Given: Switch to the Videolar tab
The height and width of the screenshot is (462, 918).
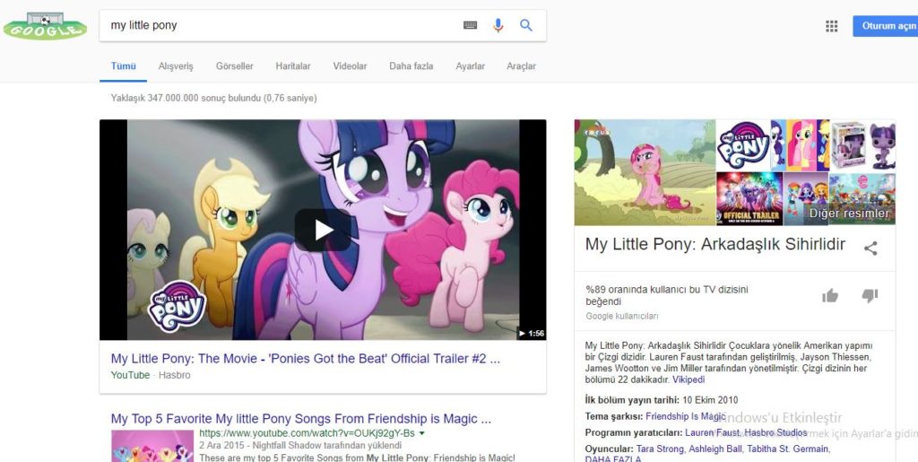Looking at the screenshot, I should [350, 66].
